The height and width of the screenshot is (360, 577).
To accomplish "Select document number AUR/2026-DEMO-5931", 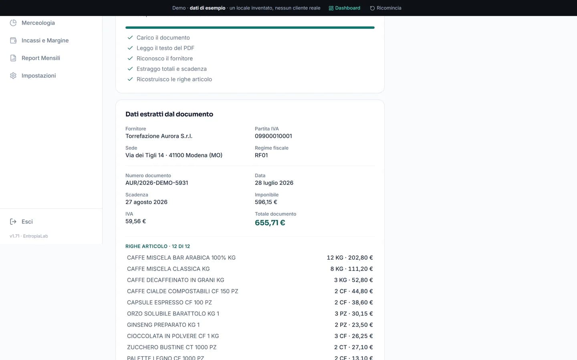I will click(x=157, y=183).
